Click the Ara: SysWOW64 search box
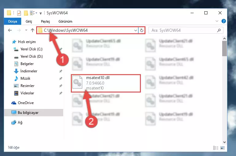 186,31
